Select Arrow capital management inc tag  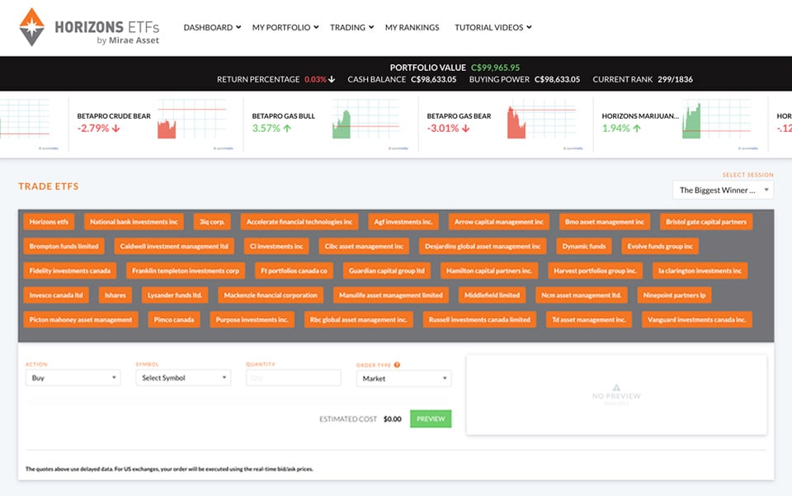pos(498,222)
